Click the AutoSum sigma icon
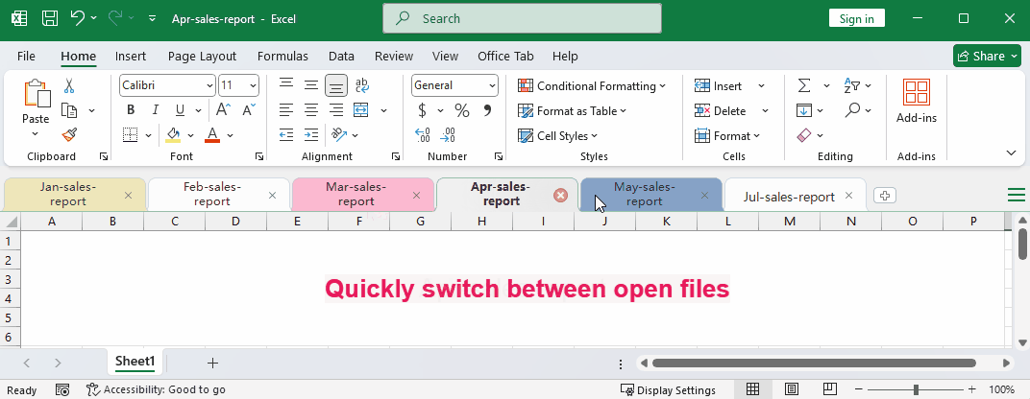 (804, 85)
